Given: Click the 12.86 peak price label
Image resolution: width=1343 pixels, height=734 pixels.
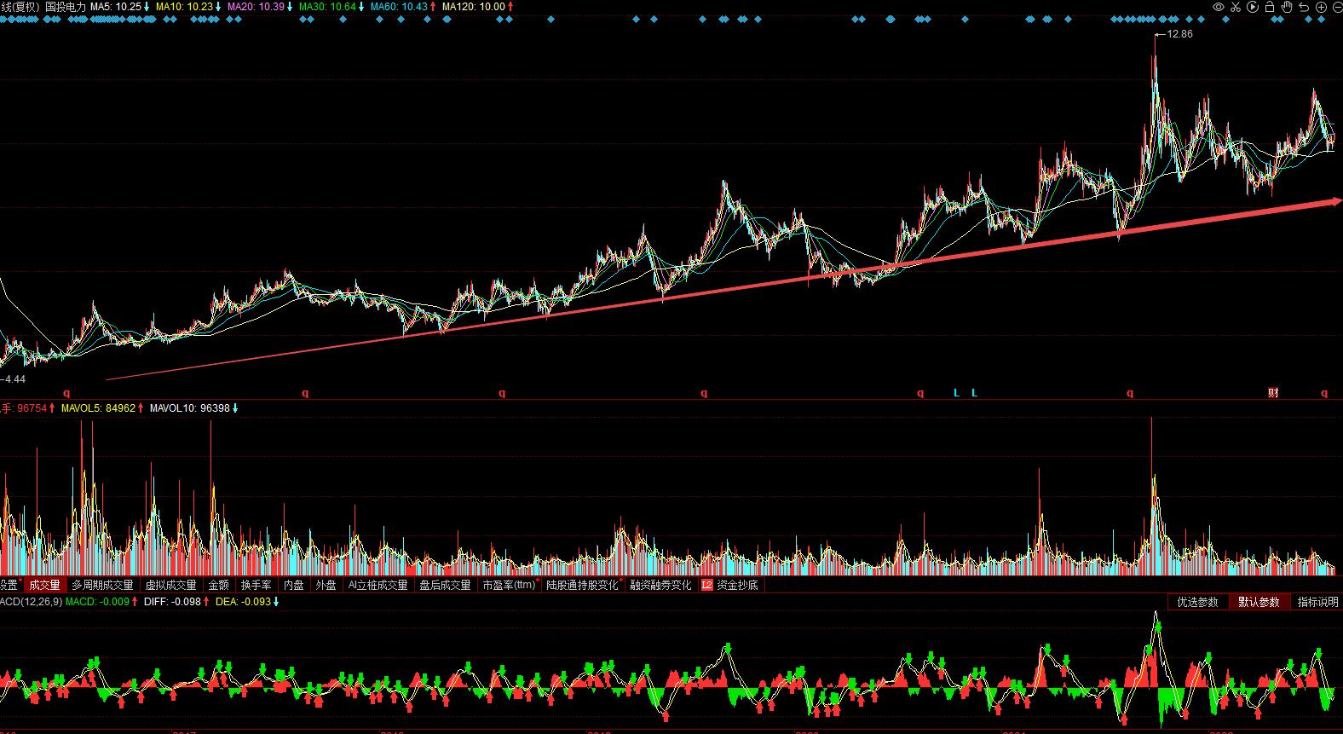Looking at the screenshot, I should click(x=1179, y=34).
